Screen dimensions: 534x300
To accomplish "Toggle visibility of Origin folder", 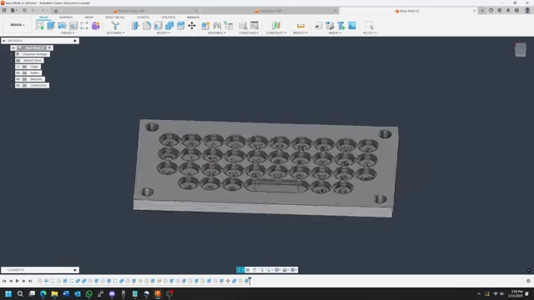I will coord(18,67).
